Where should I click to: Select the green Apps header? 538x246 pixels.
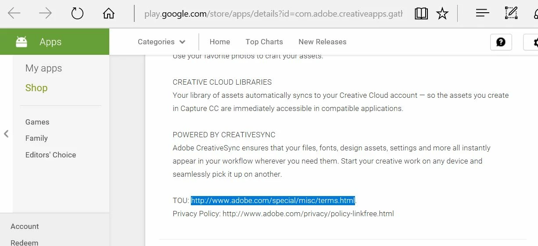tap(54, 42)
